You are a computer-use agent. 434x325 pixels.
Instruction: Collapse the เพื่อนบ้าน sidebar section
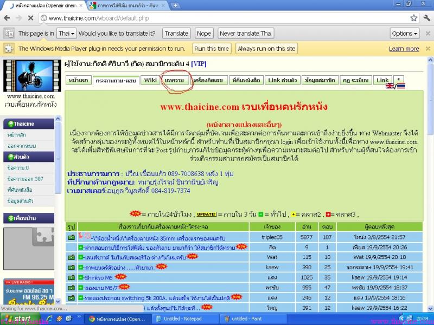coord(11,218)
